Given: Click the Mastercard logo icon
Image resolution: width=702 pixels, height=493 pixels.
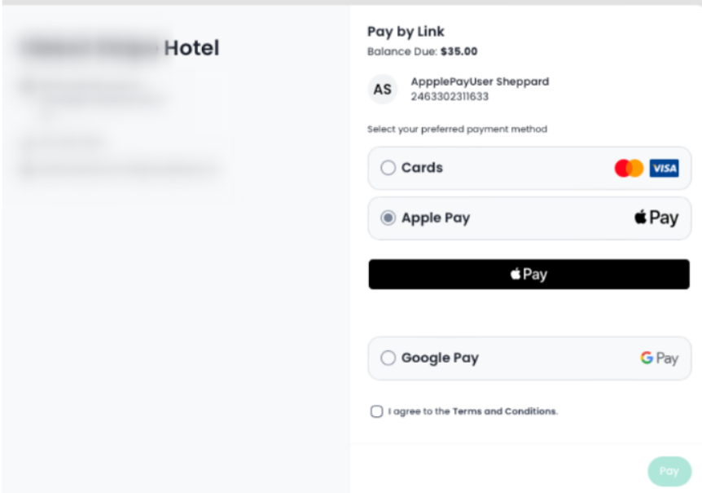Looking at the screenshot, I should [629, 169].
